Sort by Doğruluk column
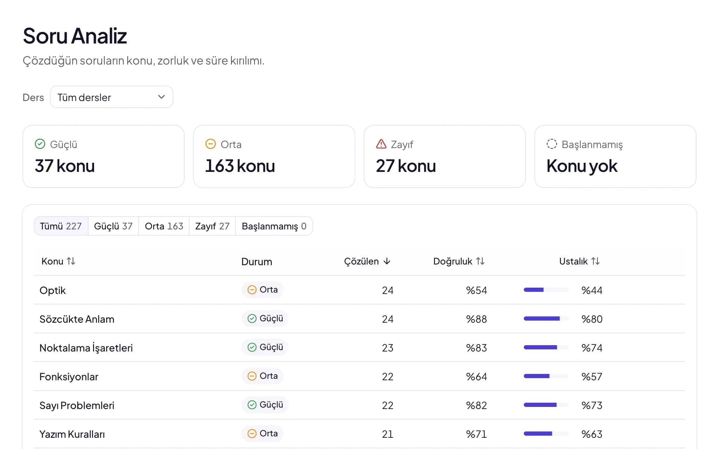719x449 pixels. 459,261
